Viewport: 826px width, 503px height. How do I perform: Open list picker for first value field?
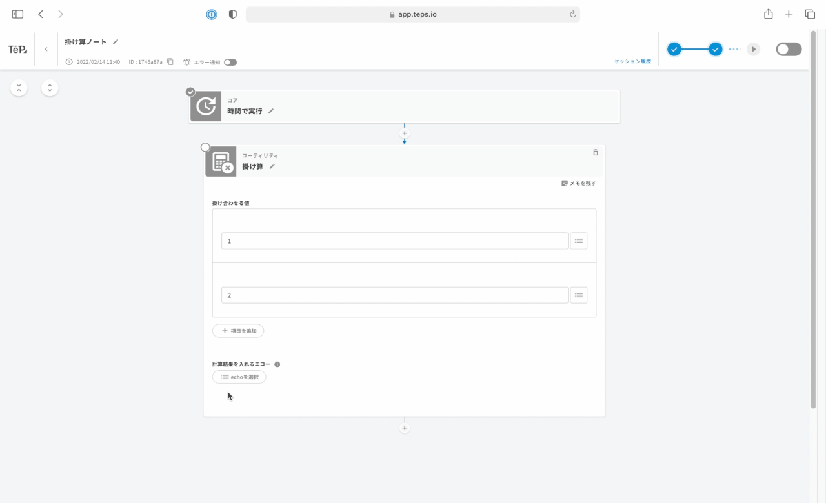click(x=578, y=241)
